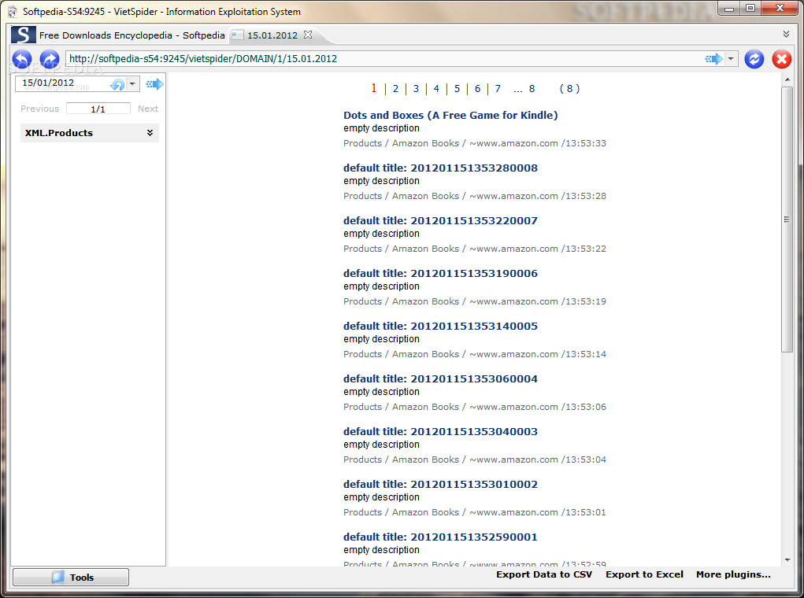Open default title 201201151353190006
Screen dimensions: 804x598
click(440, 274)
